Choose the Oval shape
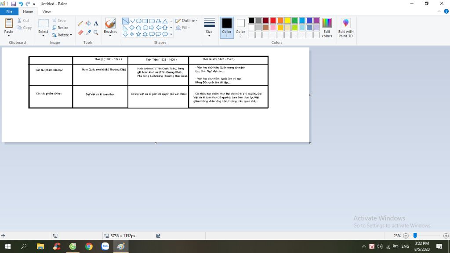Viewport: 450px width, 253px height. click(138, 21)
